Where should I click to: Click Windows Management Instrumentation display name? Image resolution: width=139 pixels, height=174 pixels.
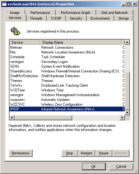coord(70,95)
